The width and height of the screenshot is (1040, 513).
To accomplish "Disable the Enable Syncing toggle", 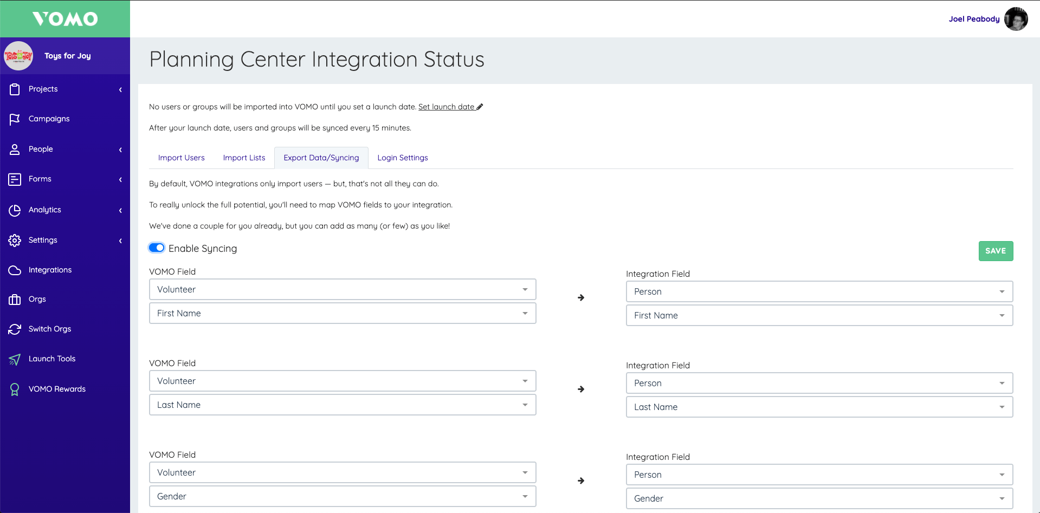I will tap(156, 248).
